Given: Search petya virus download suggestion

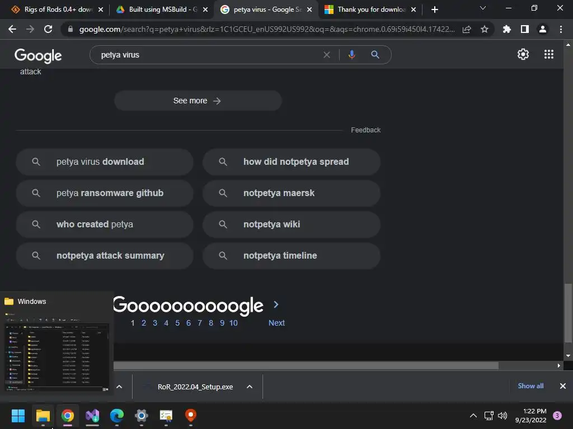Looking at the screenshot, I should [105, 161].
